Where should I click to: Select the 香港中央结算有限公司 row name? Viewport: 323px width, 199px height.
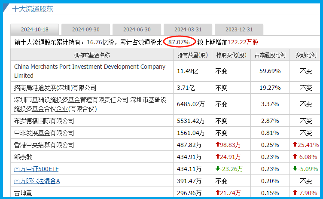pos(44,145)
